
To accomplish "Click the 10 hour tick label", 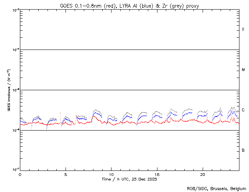I will point(111,174).
